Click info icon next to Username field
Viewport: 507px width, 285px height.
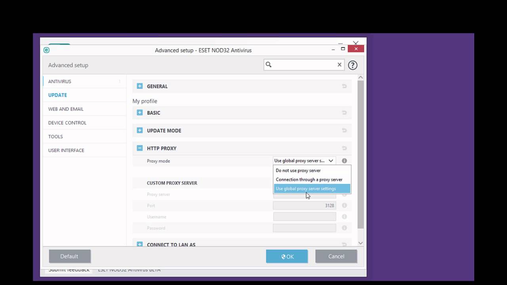tap(344, 217)
